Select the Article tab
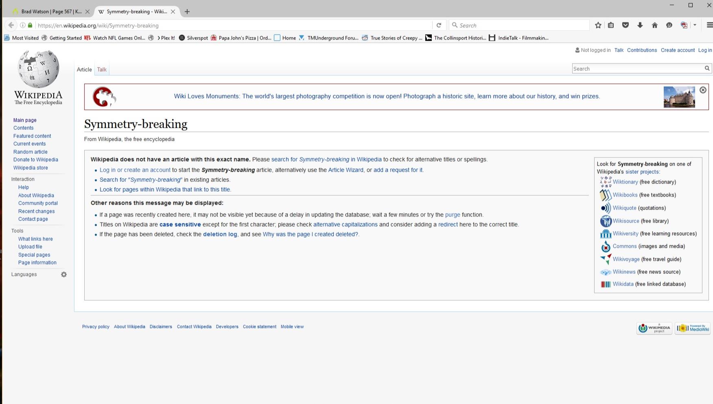Screen dimensions: 713x404 (x=84, y=70)
